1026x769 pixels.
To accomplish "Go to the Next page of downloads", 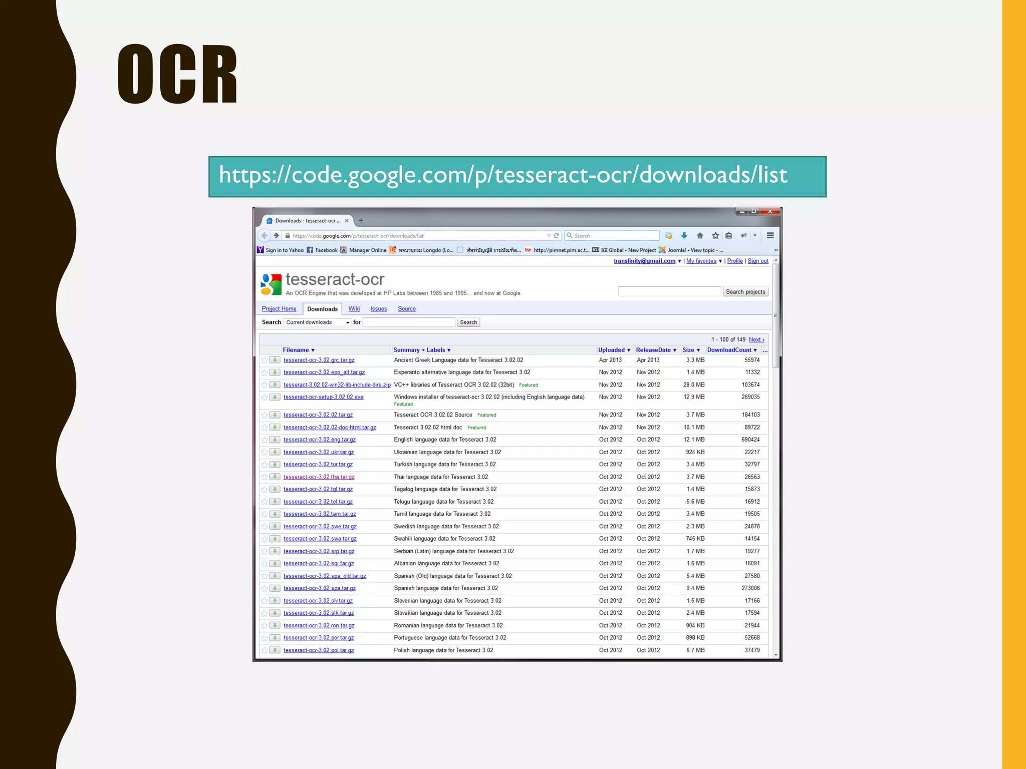I will click(x=756, y=340).
